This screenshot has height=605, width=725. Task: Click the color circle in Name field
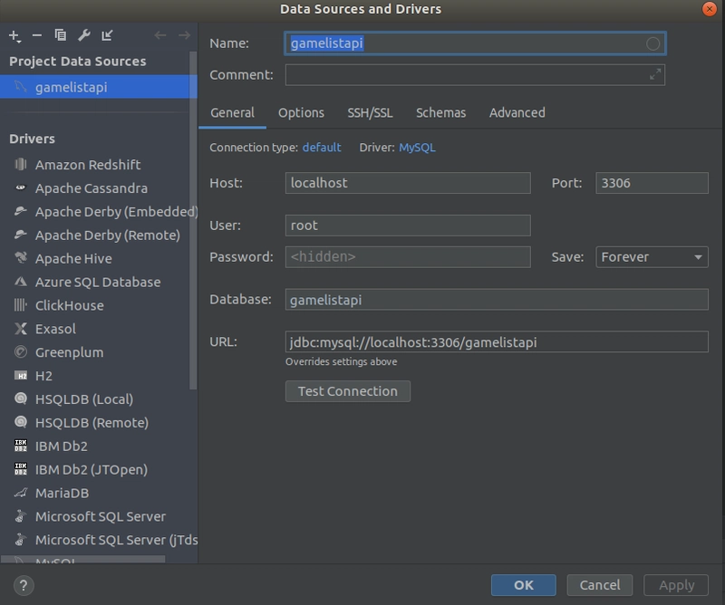pos(652,43)
